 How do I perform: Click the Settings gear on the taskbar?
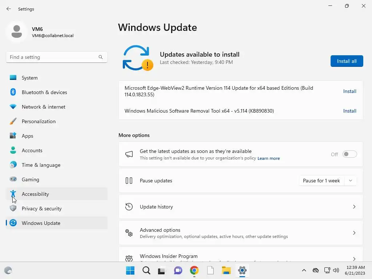(x=242, y=270)
